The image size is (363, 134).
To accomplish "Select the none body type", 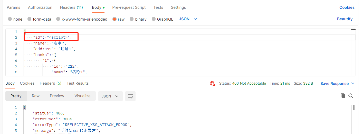I will click(10, 19).
